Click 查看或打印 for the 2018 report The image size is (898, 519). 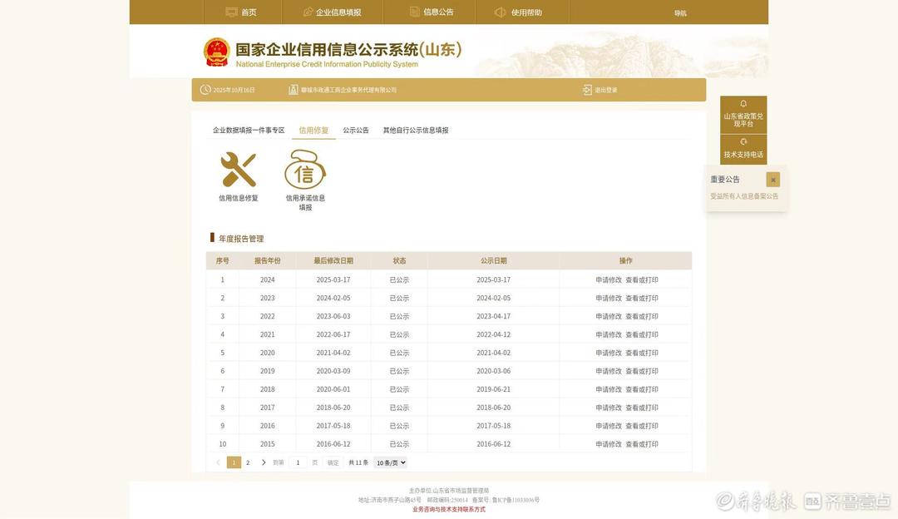641,389
